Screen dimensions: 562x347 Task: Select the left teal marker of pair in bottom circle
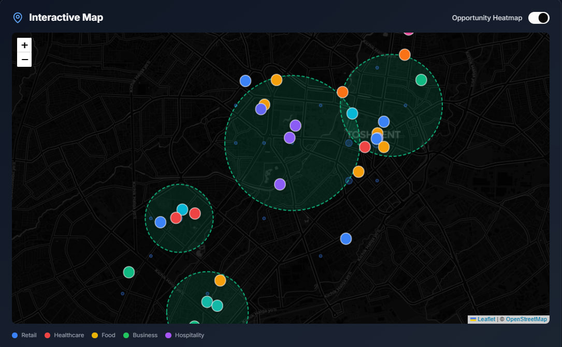(x=207, y=302)
